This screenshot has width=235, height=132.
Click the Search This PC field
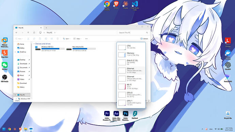[133, 32]
